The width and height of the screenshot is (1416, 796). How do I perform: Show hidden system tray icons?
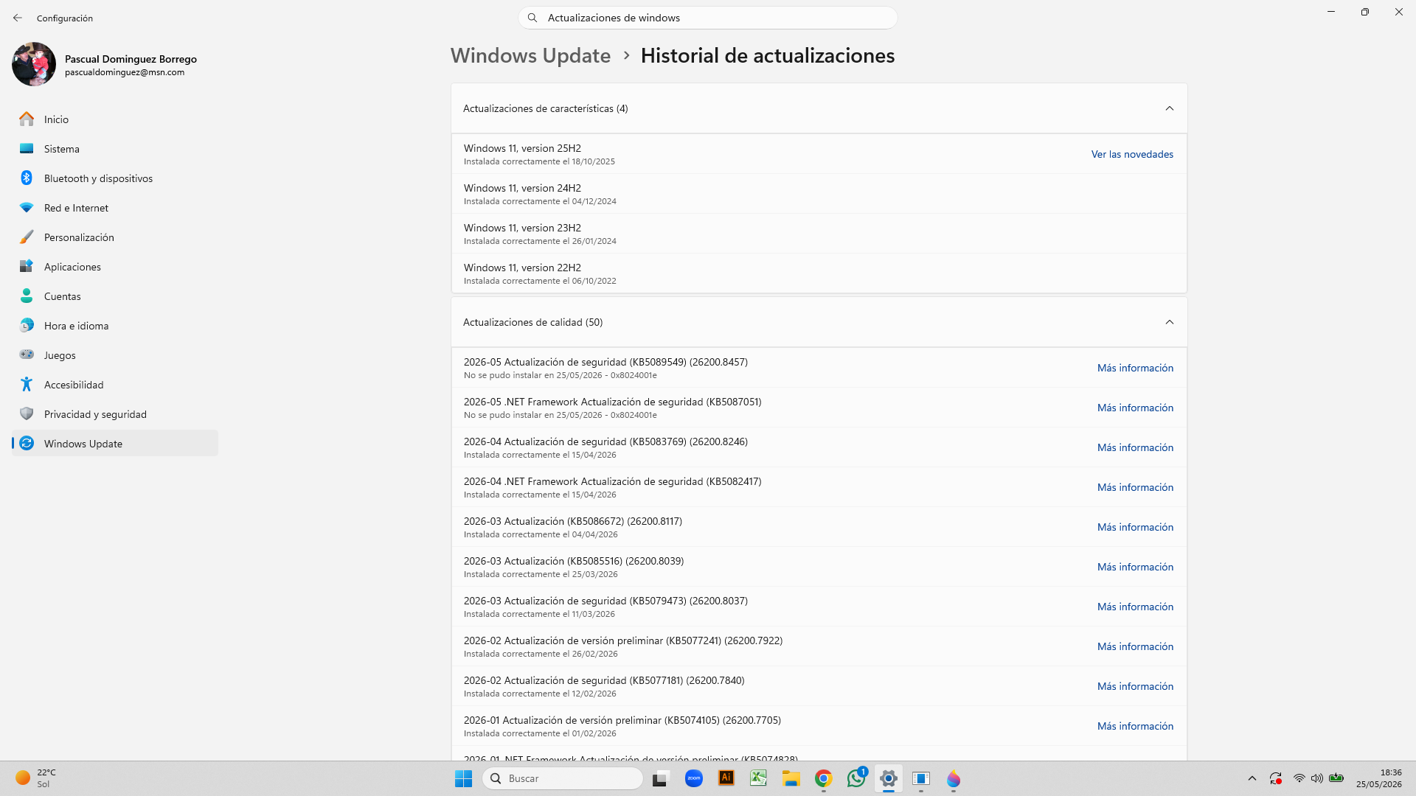click(1252, 778)
